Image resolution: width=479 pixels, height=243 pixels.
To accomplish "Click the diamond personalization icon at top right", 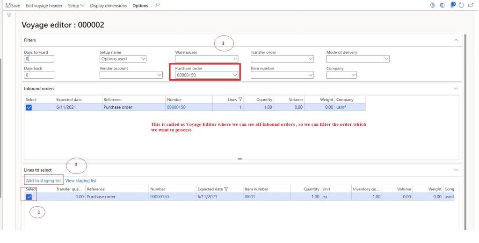I will (432, 6).
